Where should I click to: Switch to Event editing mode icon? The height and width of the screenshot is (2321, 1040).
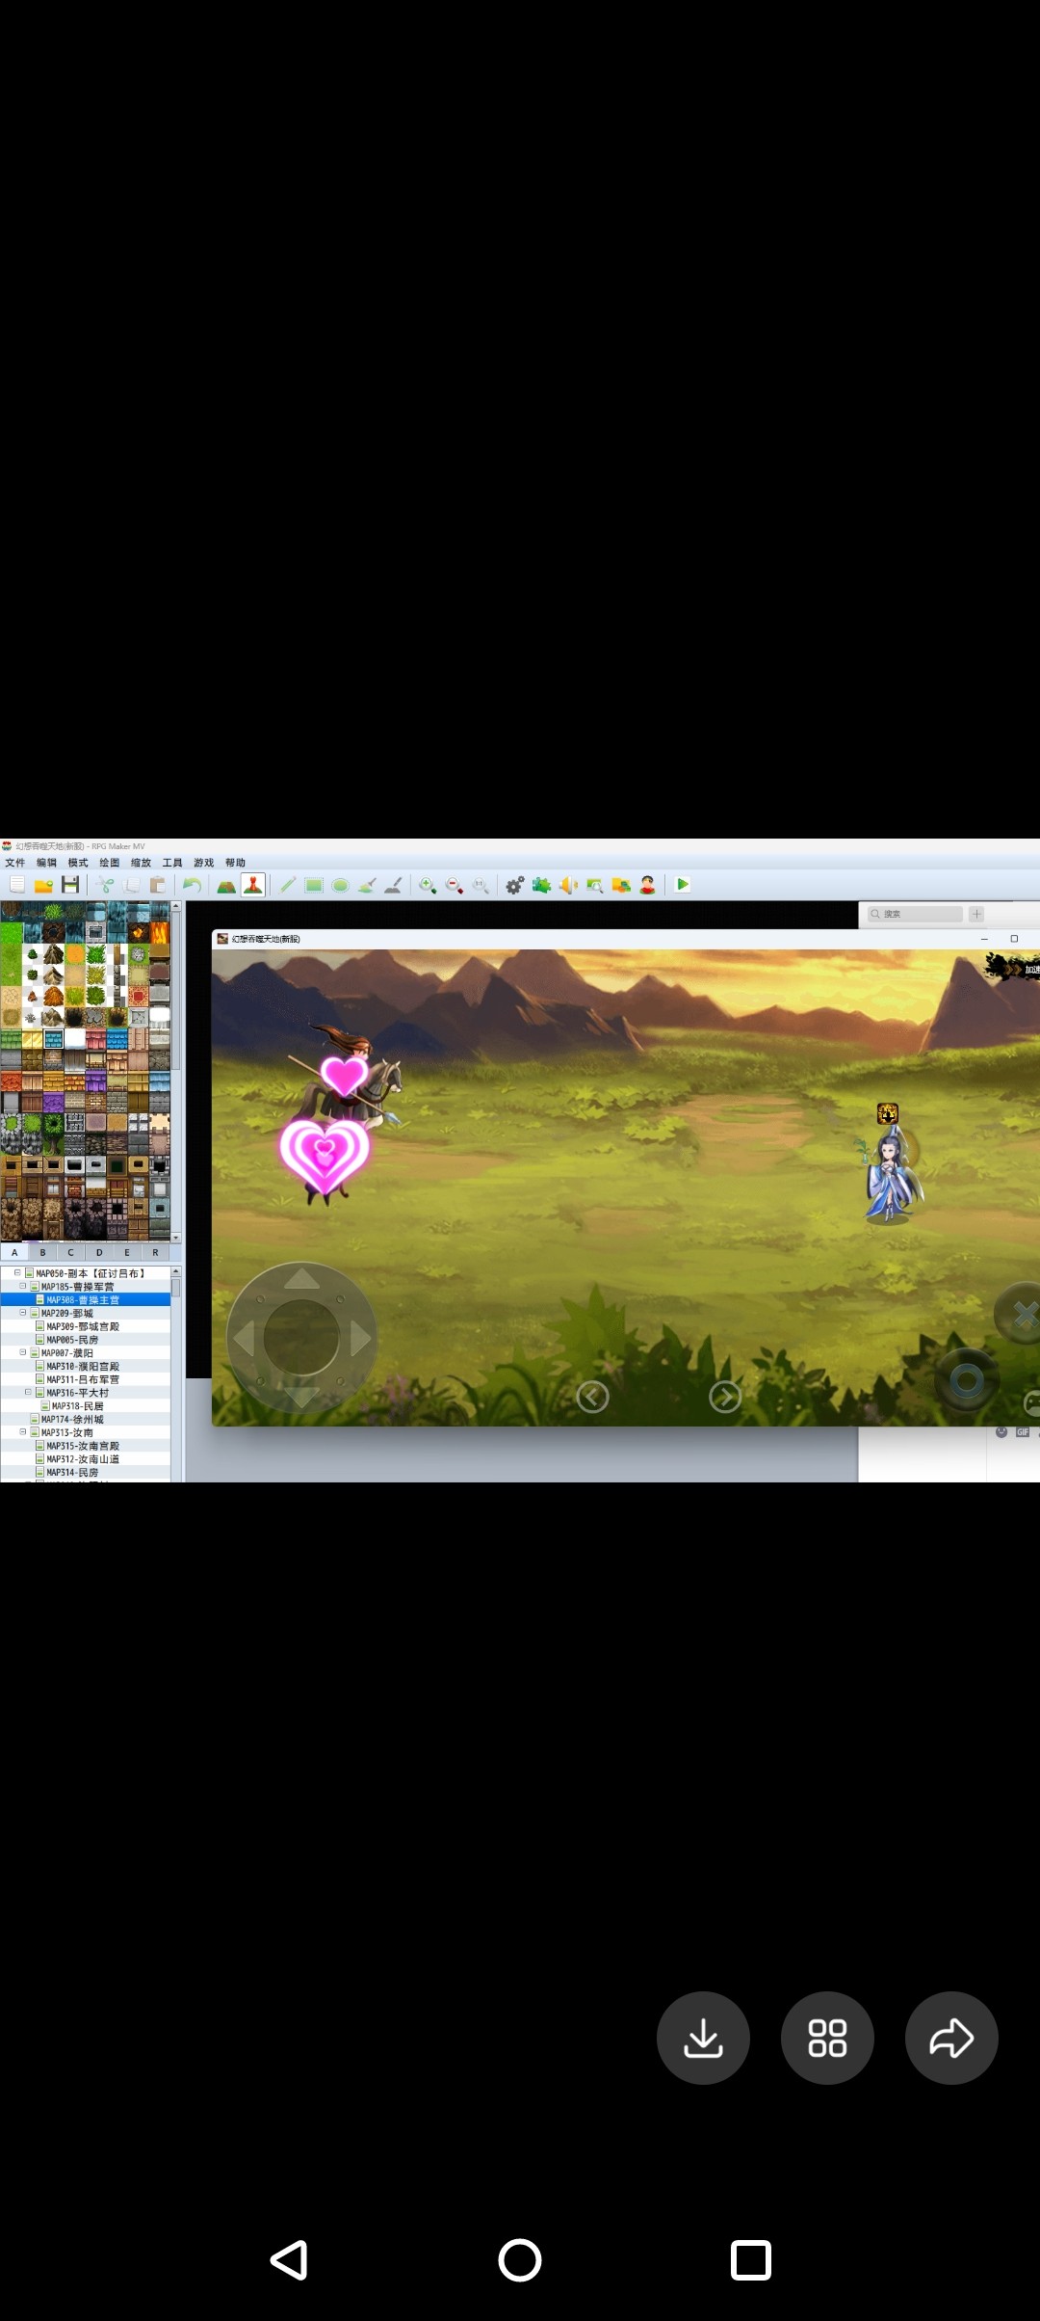[x=253, y=885]
